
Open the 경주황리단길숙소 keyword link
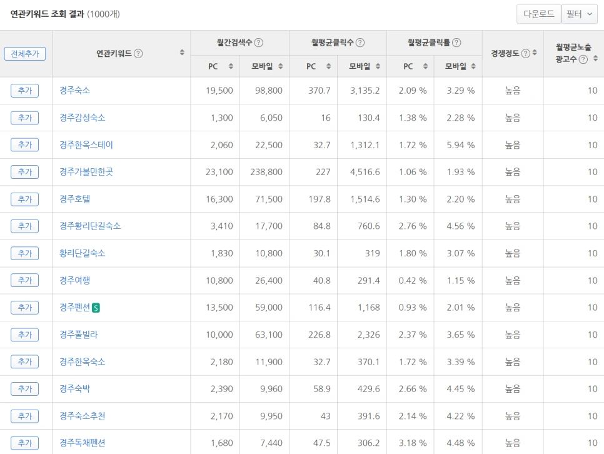coord(90,226)
